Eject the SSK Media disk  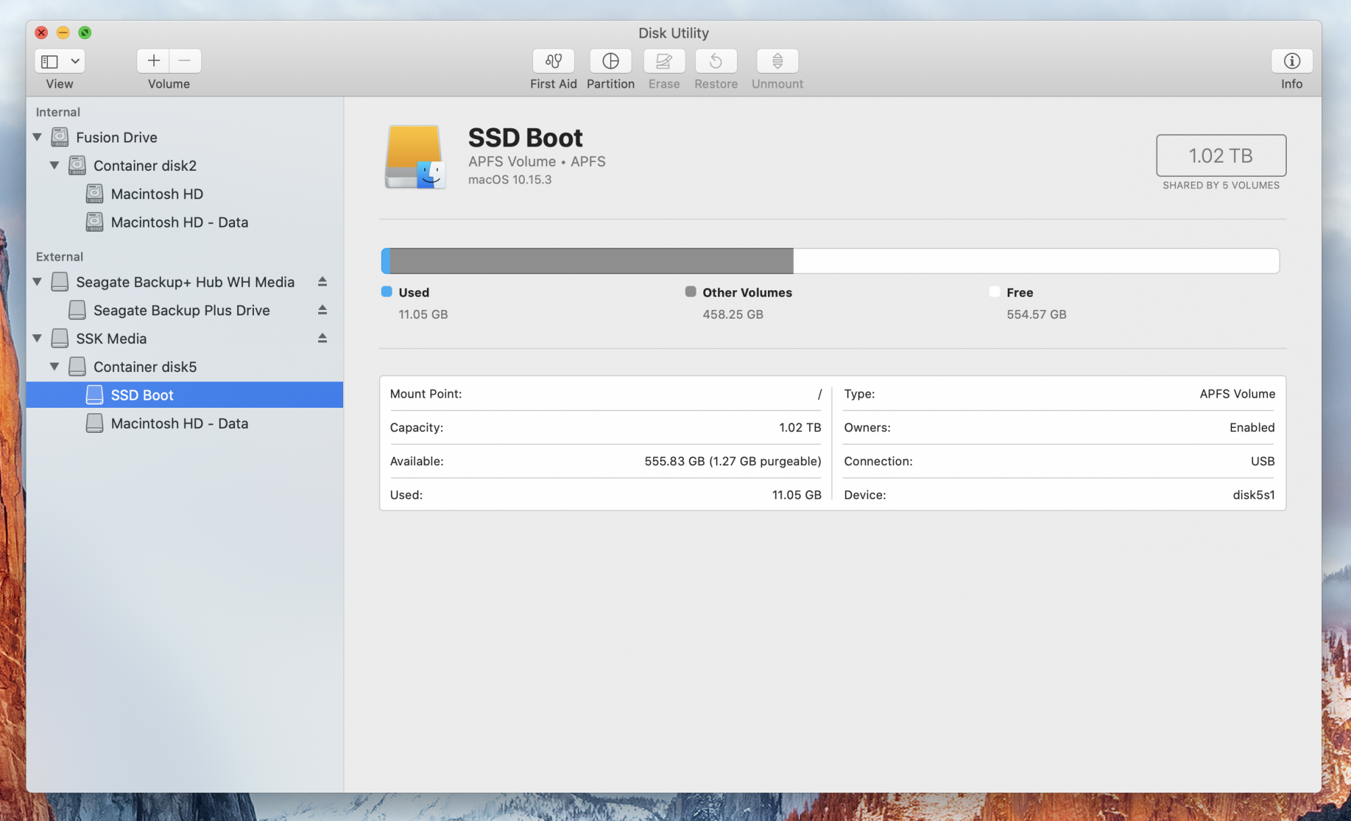[x=322, y=338]
